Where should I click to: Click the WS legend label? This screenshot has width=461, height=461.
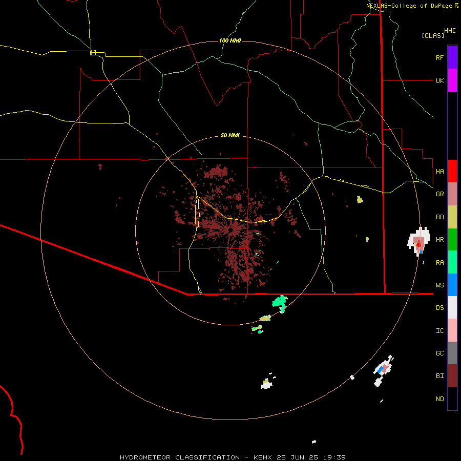point(439,285)
